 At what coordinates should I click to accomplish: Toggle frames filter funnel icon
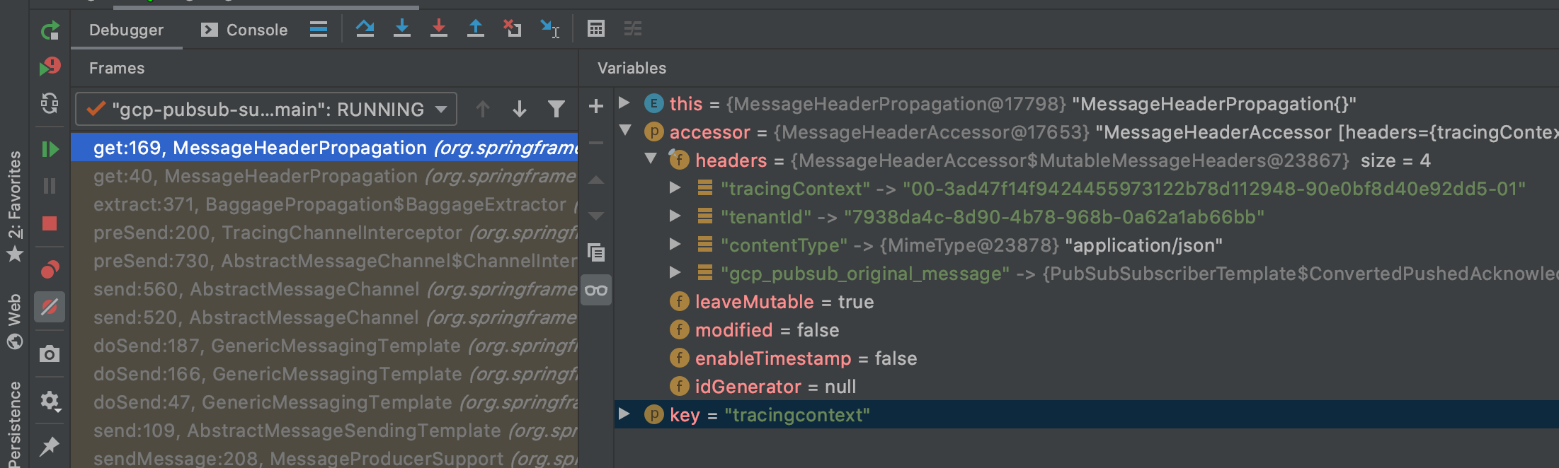click(x=556, y=109)
